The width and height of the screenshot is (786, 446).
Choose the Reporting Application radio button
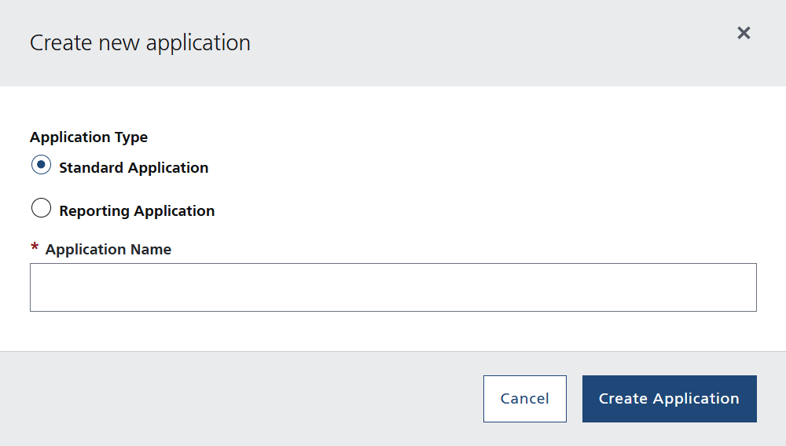(x=41, y=208)
